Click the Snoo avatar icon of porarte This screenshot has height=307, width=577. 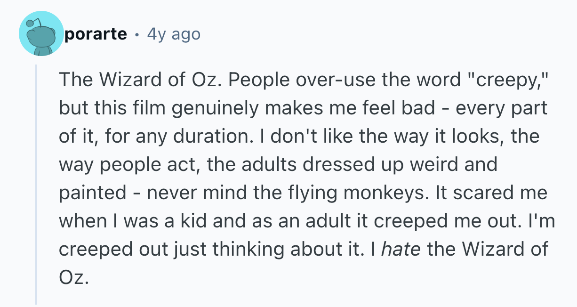click(41, 34)
